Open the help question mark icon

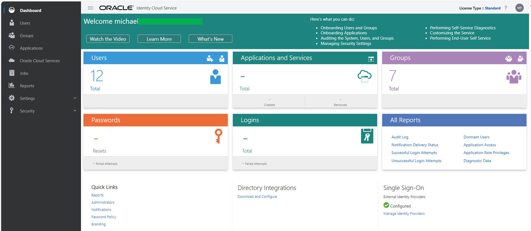pyautogui.click(x=506, y=8)
